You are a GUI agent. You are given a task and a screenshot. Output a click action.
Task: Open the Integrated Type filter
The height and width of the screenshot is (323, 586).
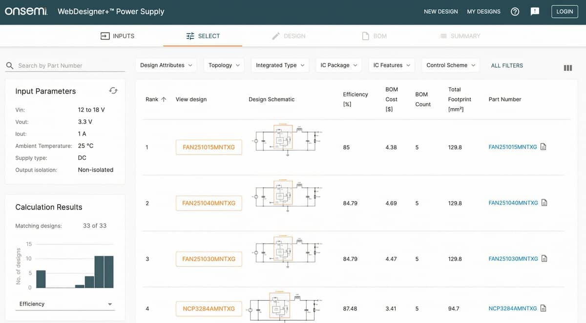[280, 65]
